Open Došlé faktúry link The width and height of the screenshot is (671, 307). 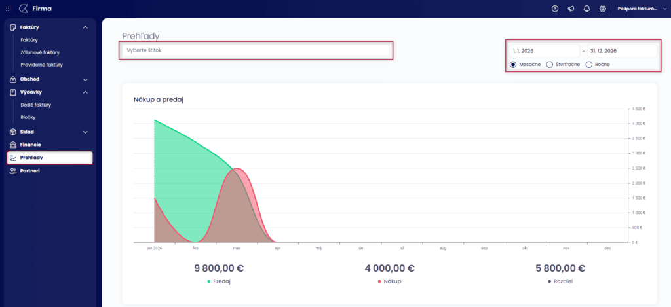(36, 105)
